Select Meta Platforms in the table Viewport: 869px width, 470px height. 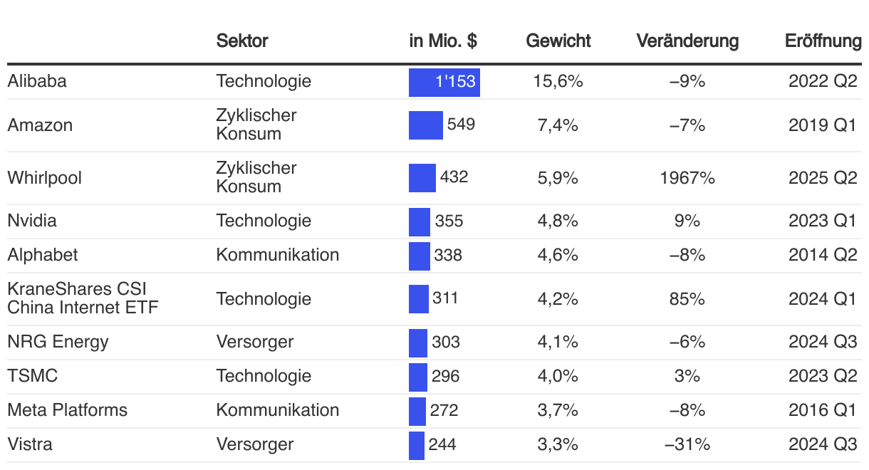click(x=68, y=410)
